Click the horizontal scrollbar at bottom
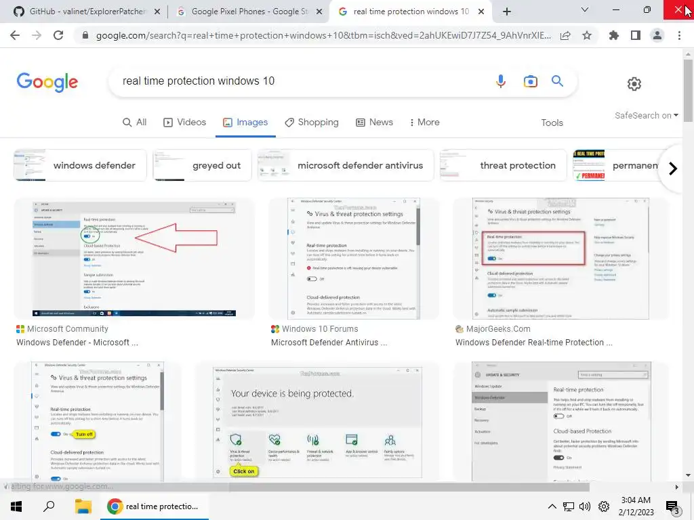The width and height of the screenshot is (694, 520). [409, 487]
